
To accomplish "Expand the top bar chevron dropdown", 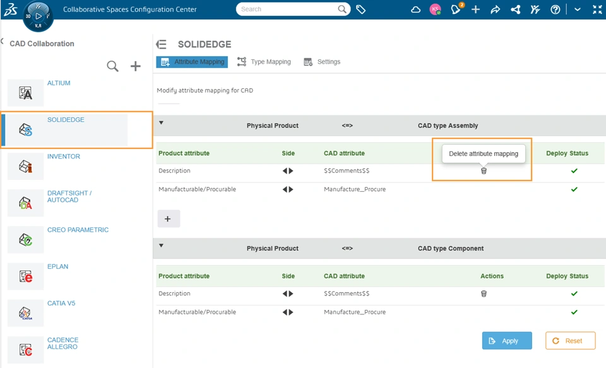I will [x=578, y=9].
